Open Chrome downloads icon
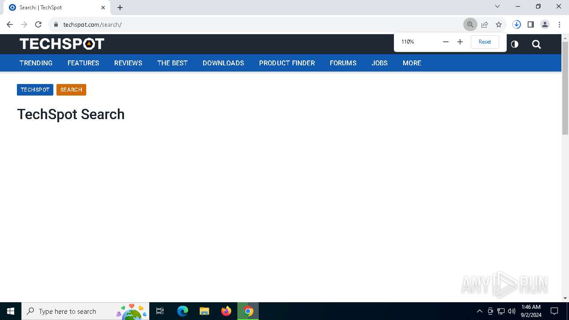 (x=517, y=24)
